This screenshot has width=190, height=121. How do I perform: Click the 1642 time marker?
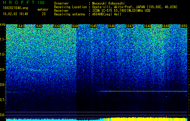point(39,26)
